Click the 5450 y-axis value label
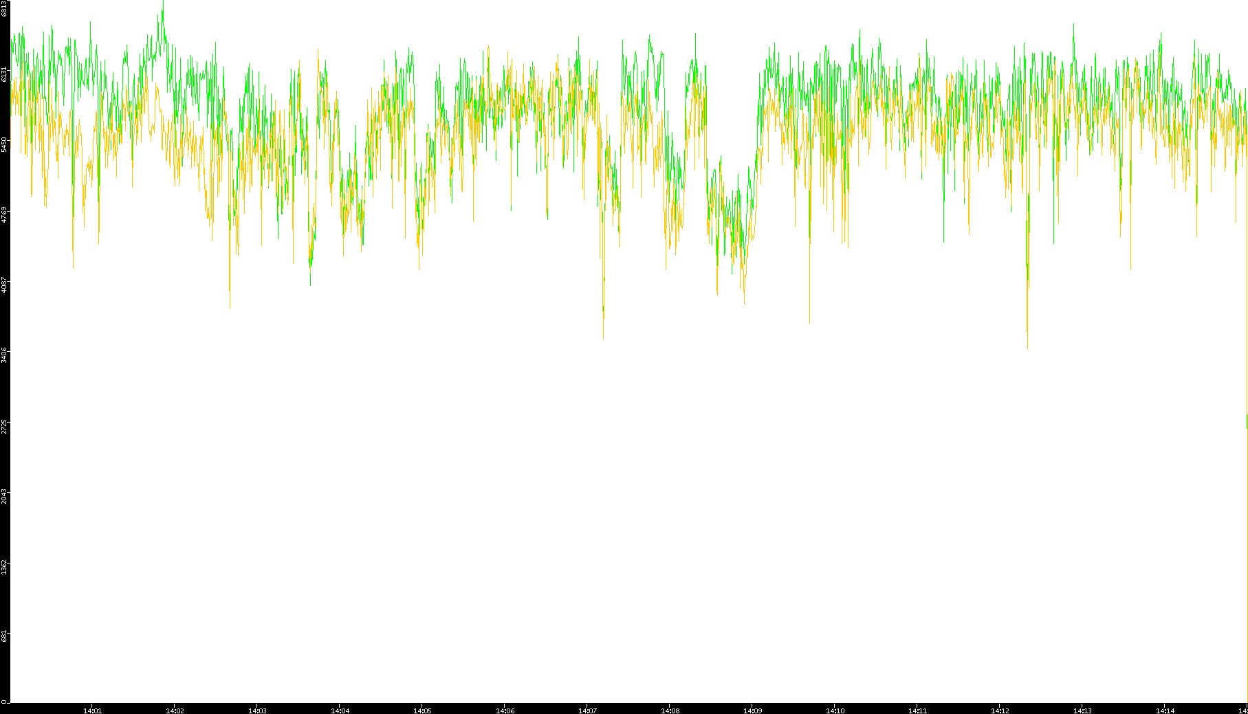 (x=5, y=144)
